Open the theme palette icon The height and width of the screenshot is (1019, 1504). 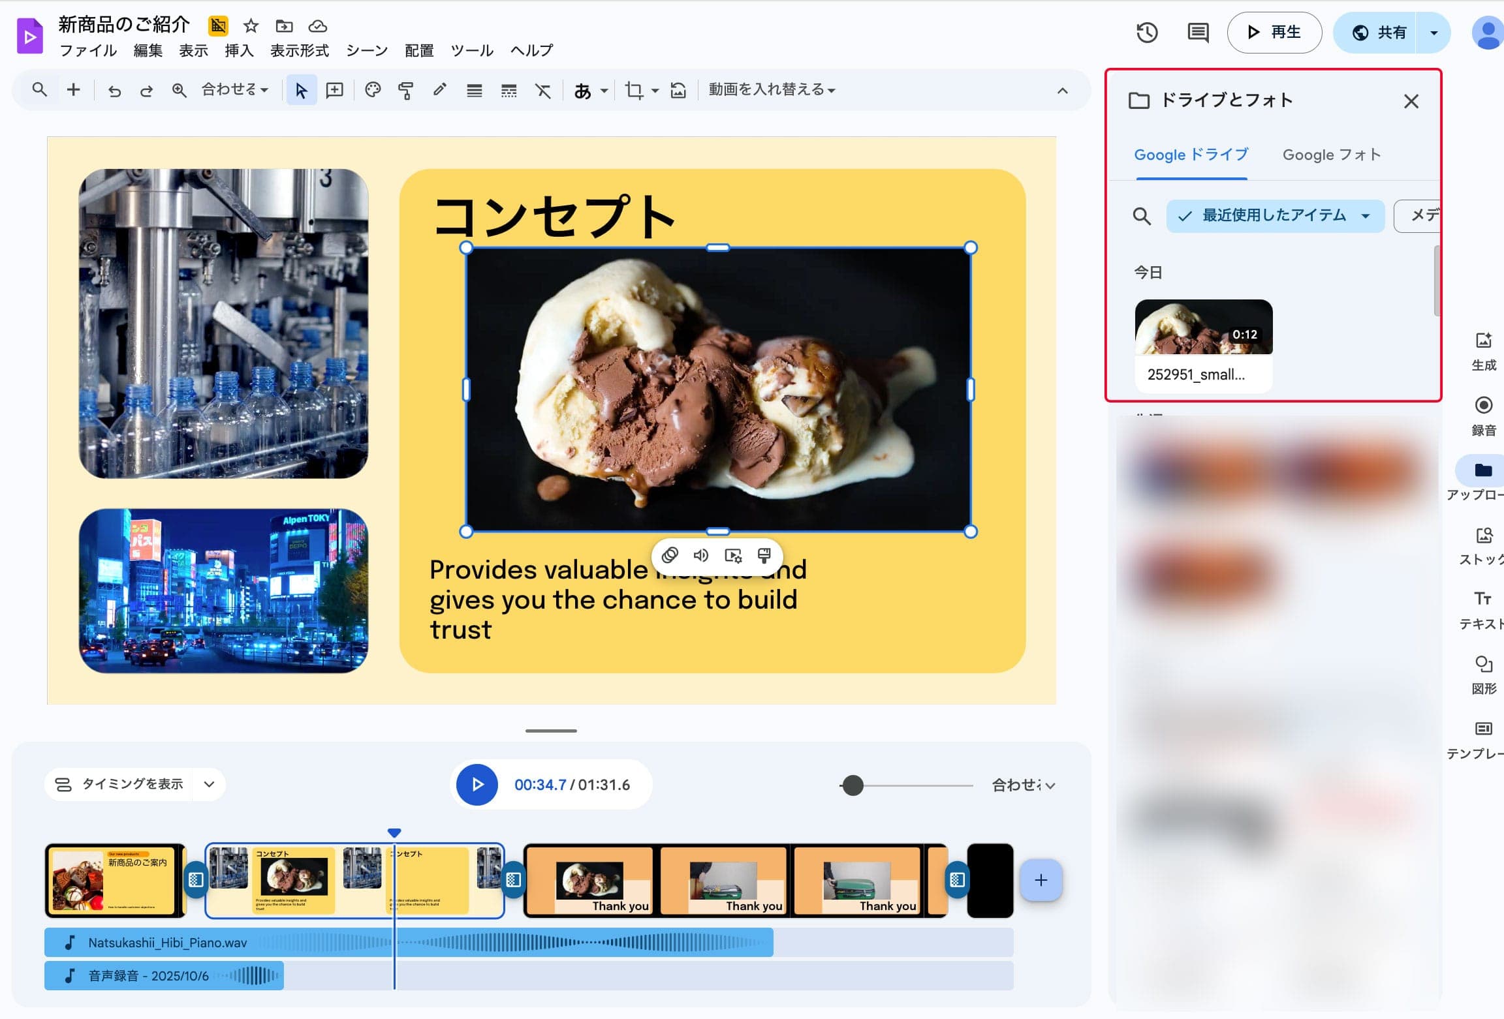click(373, 90)
